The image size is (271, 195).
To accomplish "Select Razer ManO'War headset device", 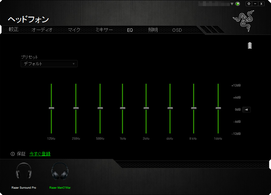I will tap(60, 171).
